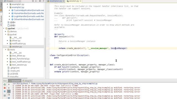Image resolution: width=177 pixels, height=99 pixels.
Task: Click the '/usr/bin/python2.7' console output line
Action: coord(55,84)
